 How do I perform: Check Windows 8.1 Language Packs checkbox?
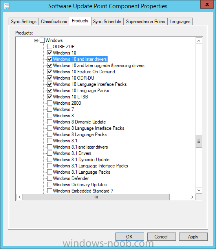click(x=49, y=172)
